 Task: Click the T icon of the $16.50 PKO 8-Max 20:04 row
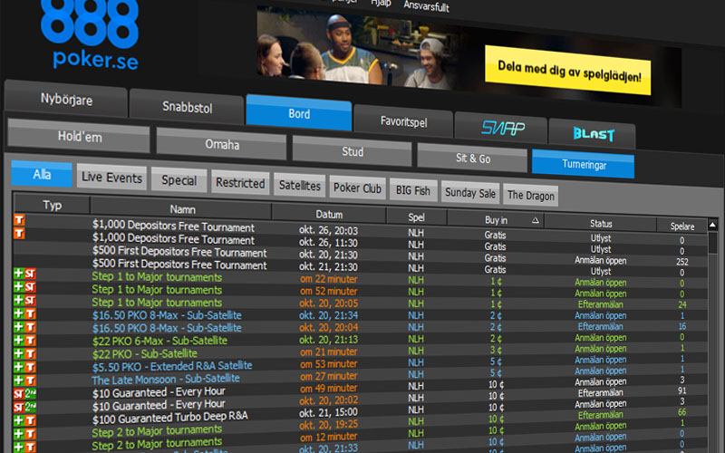tap(30, 327)
